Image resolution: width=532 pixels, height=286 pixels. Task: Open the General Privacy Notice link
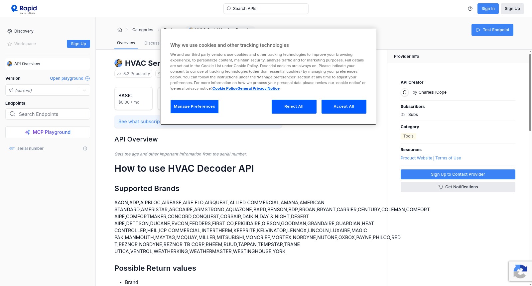[258, 88]
